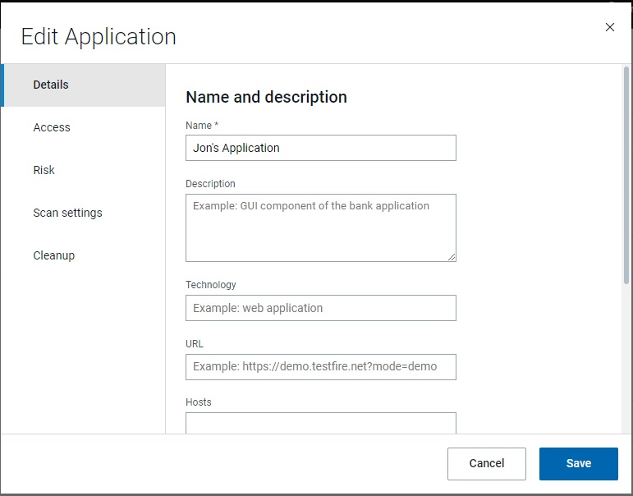Grab the Description box resize handle
Screen dimensions: 633x496
(x=452, y=257)
